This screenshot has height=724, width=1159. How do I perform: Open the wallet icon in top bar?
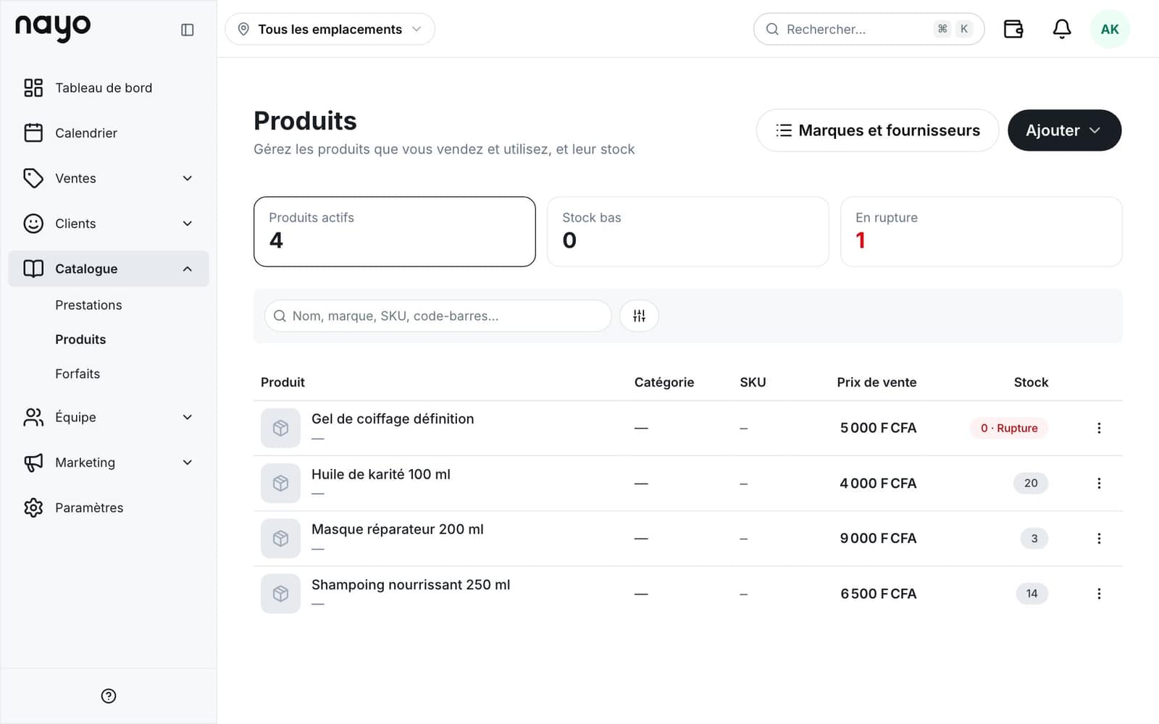point(1013,29)
